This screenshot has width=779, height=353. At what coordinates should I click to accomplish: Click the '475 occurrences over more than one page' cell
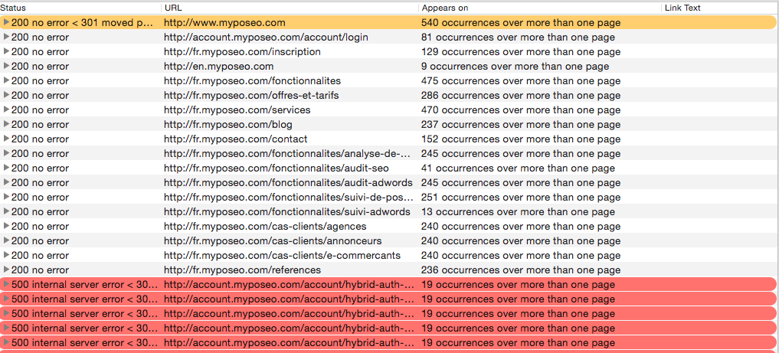pyautogui.click(x=521, y=81)
